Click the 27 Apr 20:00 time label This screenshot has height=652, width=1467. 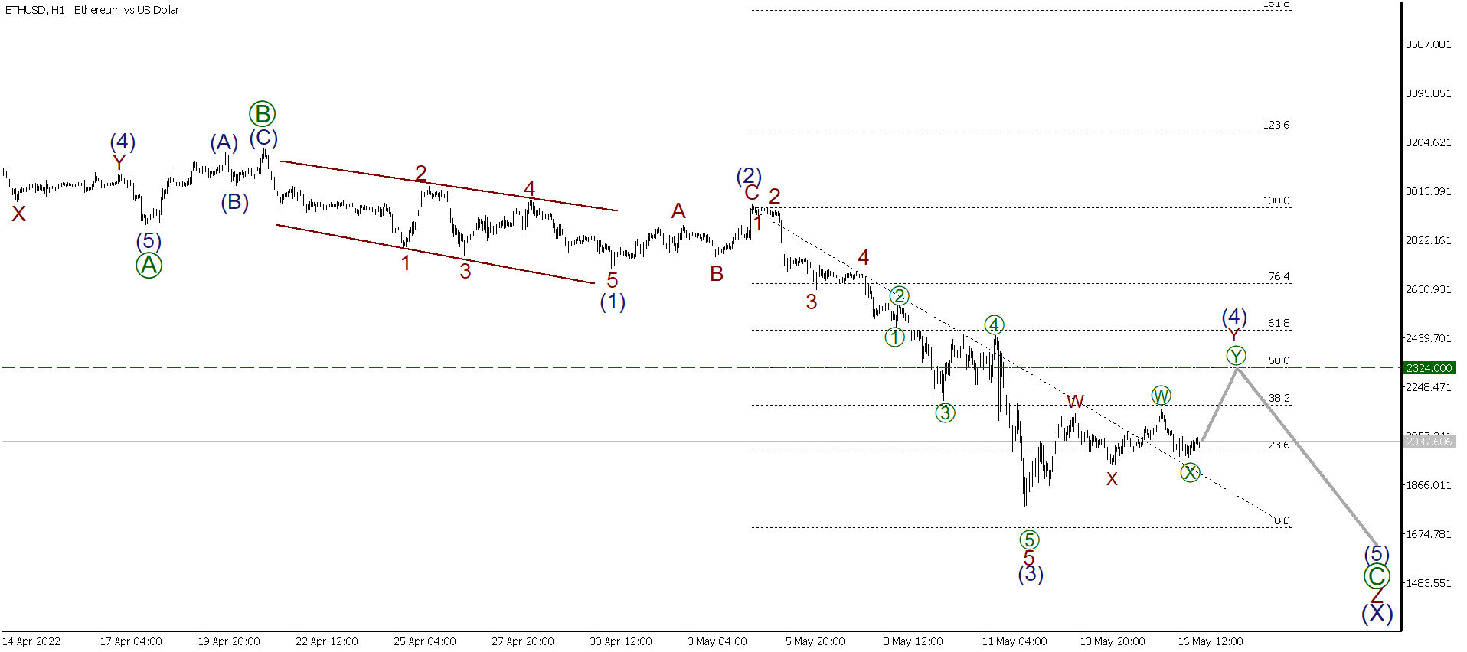click(523, 641)
